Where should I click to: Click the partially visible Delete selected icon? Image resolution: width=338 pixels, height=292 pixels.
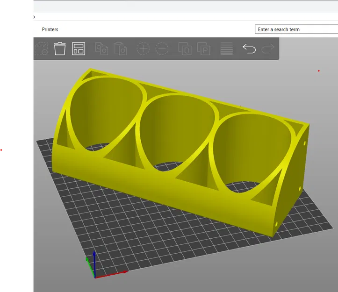[41, 49]
